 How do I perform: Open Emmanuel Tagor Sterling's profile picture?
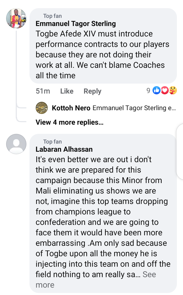coord(16,18)
